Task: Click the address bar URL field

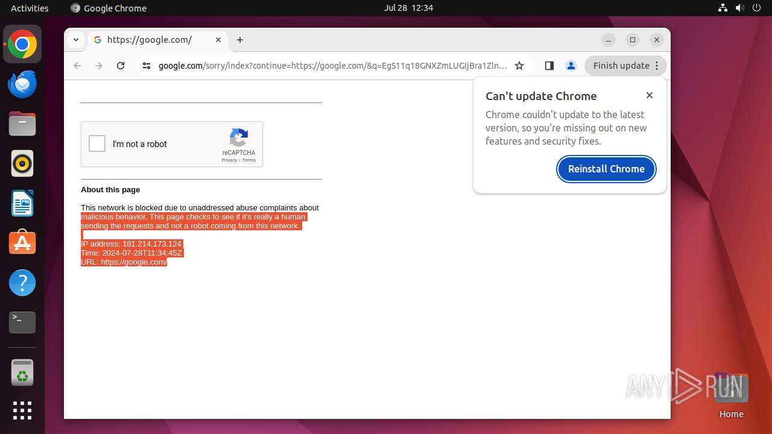Action: pos(332,66)
